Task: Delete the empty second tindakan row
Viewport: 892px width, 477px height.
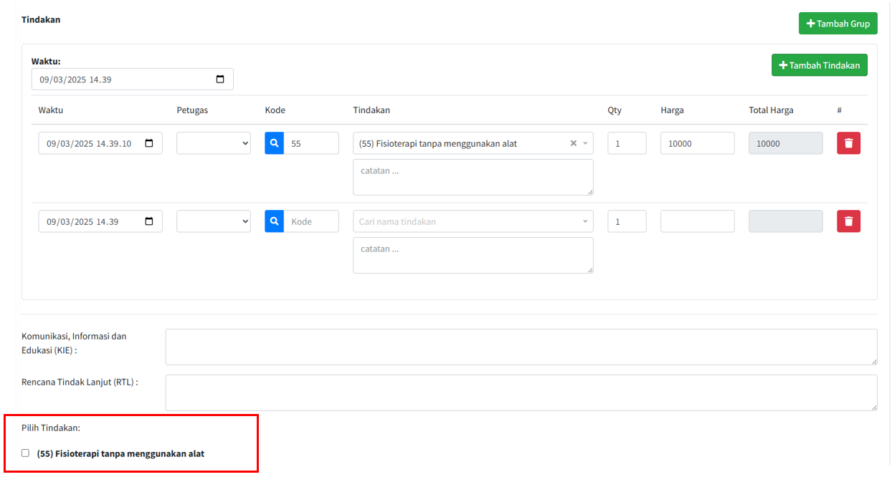Action: coord(848,221)
